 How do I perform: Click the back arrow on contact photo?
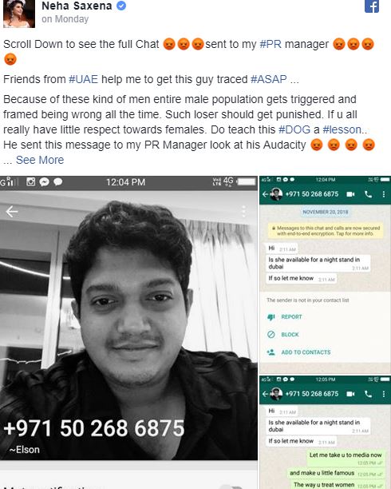pos(11,212)
